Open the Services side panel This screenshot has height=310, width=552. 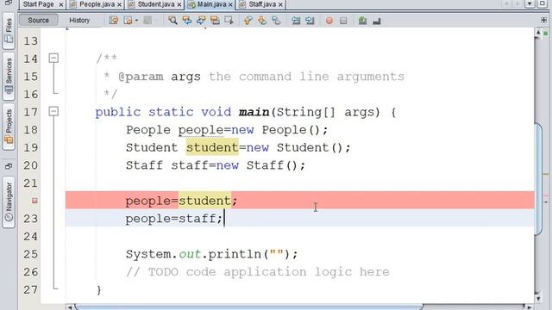tap(9, 77)
